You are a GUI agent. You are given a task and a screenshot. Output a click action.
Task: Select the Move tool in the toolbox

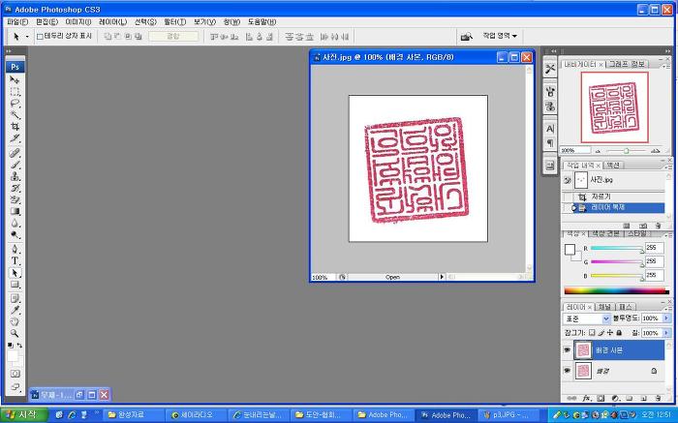point(15,80)
